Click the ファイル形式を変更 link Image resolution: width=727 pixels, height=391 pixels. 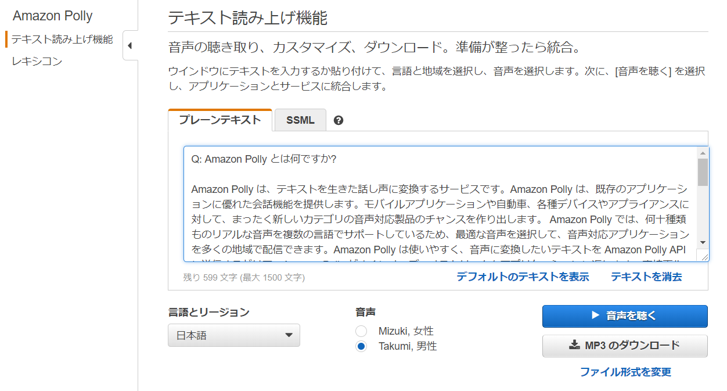click(625, 372)
